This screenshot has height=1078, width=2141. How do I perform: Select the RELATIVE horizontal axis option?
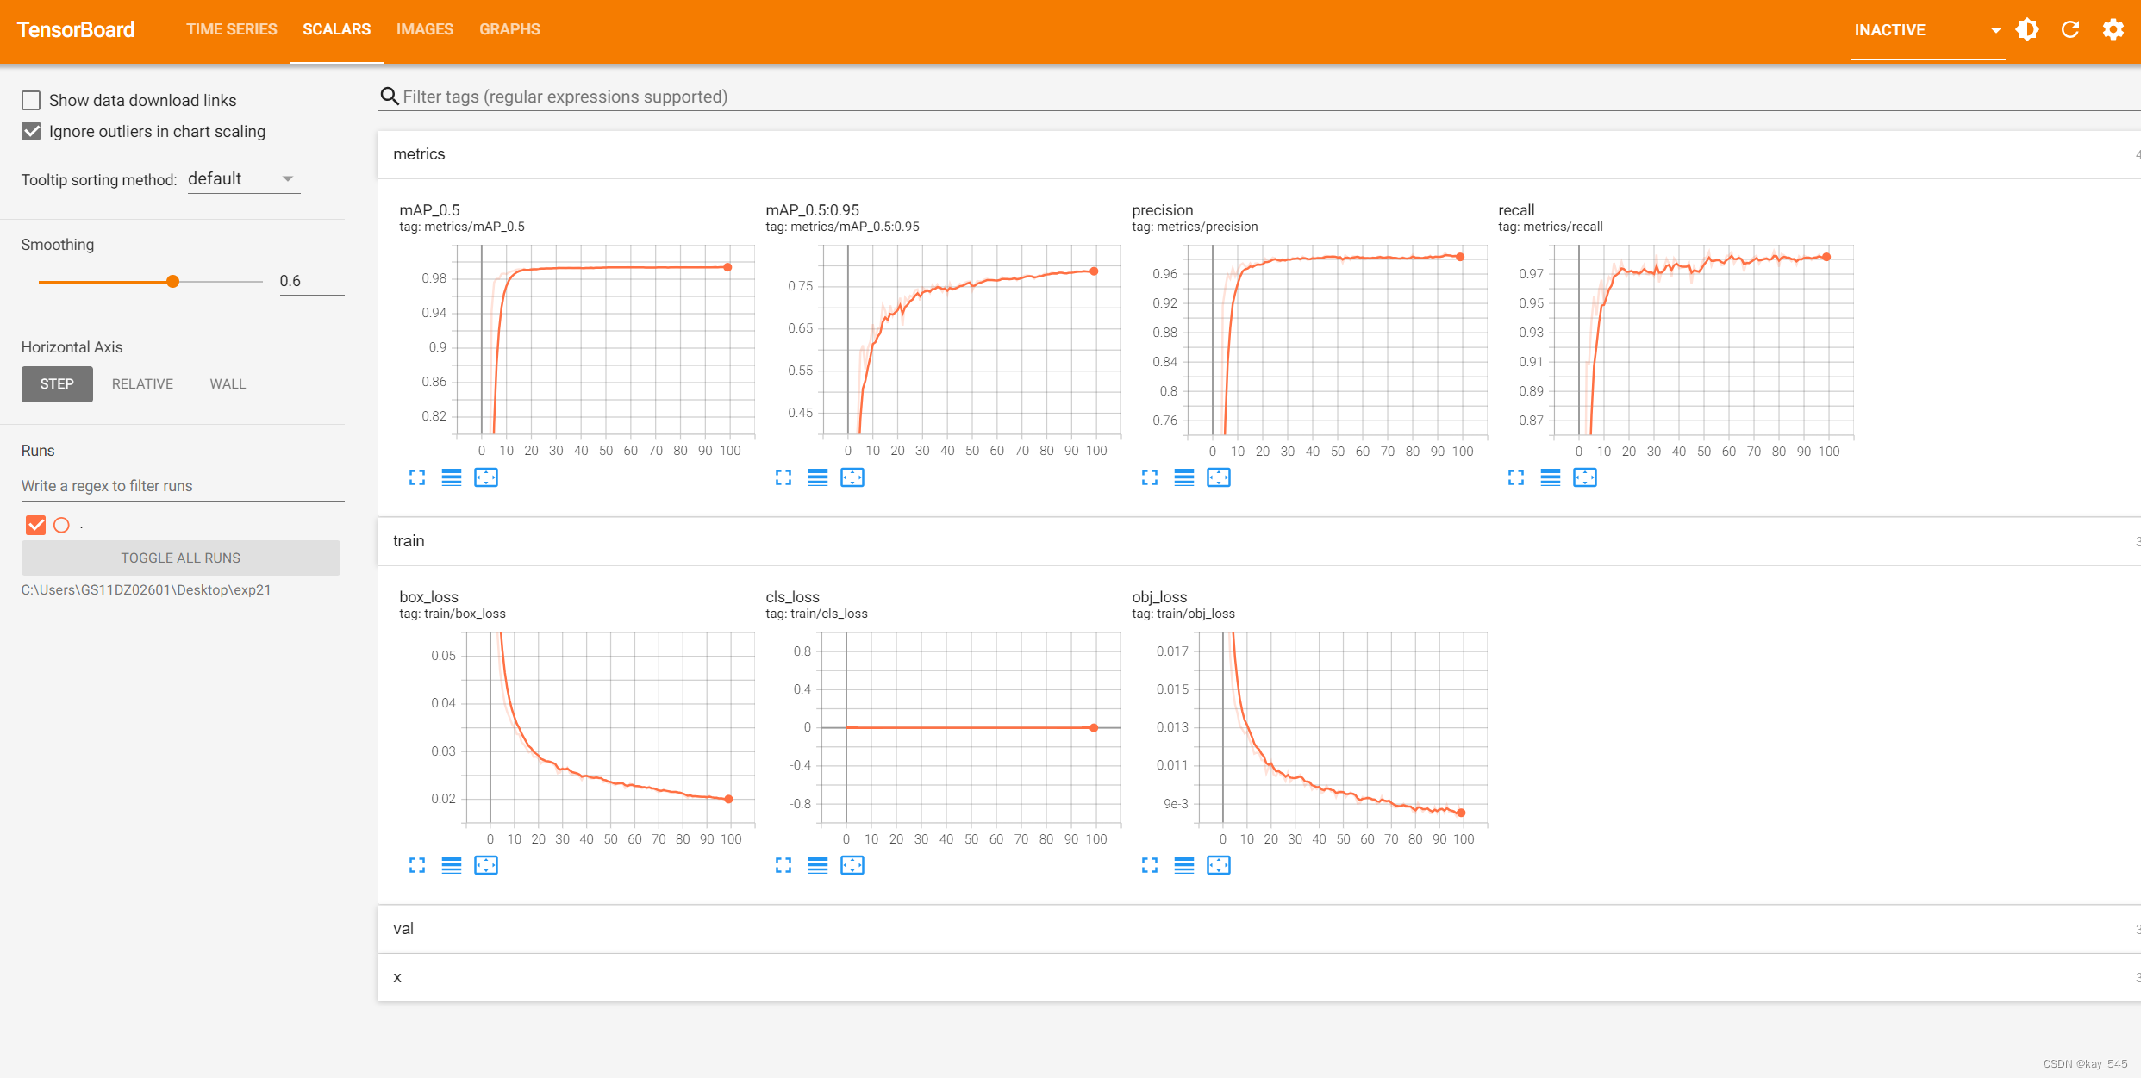[x=142, y=384]
